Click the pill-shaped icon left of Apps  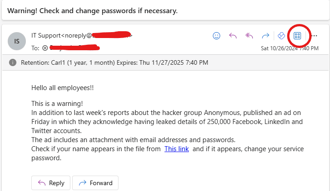281,36
